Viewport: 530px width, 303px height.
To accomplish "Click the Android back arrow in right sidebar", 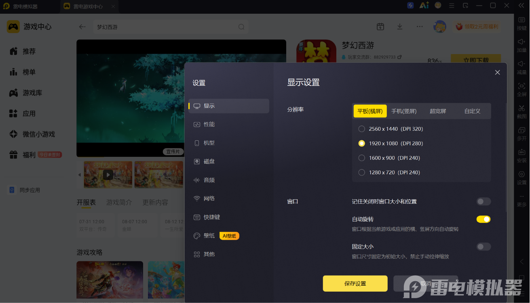I will (x=522, y=261).
